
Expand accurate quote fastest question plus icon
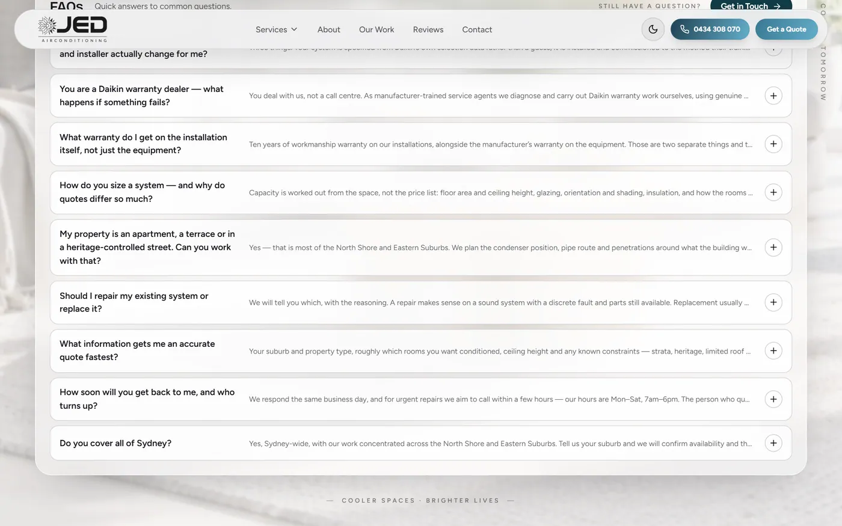tap(773, 350)
